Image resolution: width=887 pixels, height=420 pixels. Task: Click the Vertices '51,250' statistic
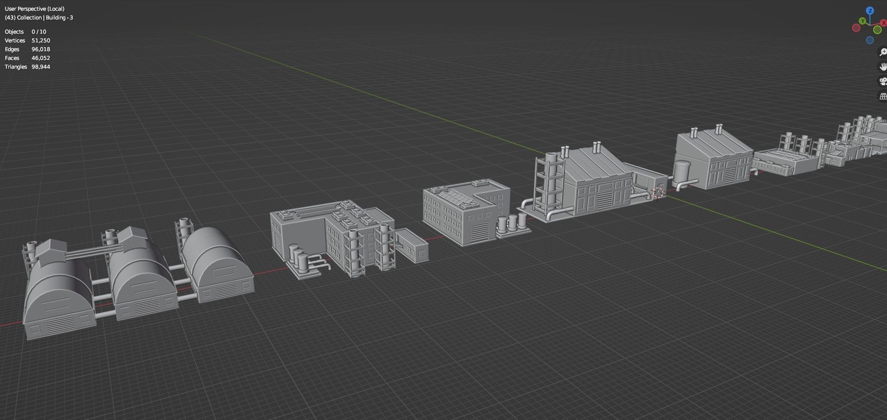tap(41, 40)
